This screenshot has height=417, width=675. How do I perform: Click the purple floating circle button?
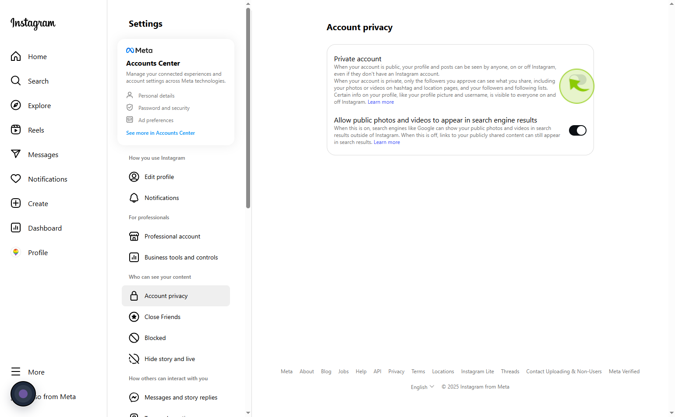click(x=23, y=394)
